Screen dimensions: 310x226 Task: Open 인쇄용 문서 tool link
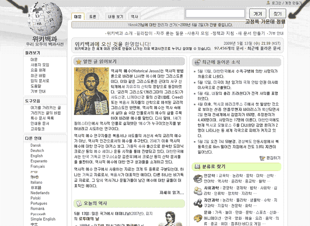click(40, 123)
